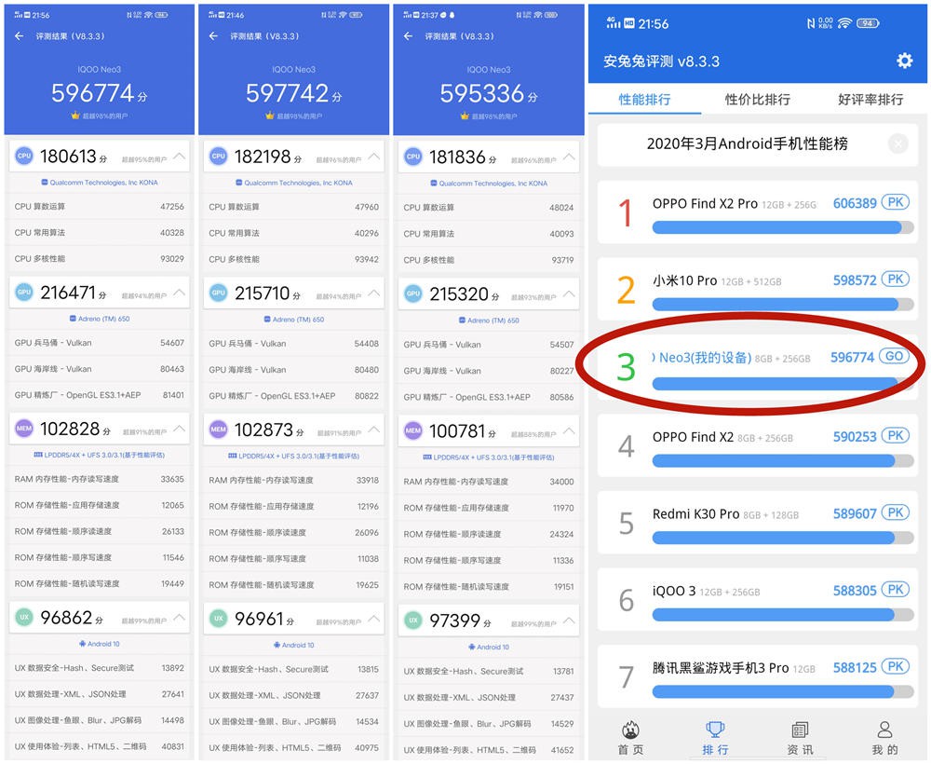Tap the GPU icon beside score 215710
The height and width of the screenshot is (764, 931).
pyautogui.click(x=219, y=293)
